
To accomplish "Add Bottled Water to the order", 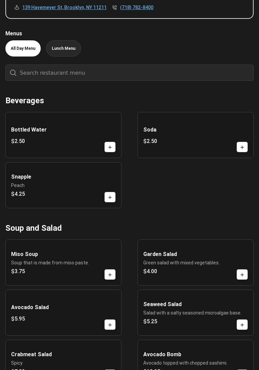I will pos(110,147).
